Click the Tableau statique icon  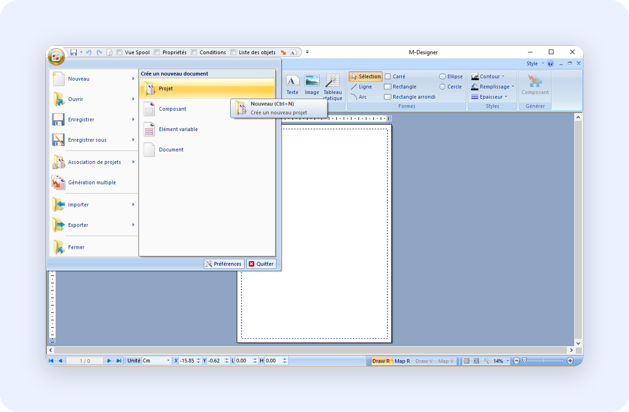tap(332, 81)
